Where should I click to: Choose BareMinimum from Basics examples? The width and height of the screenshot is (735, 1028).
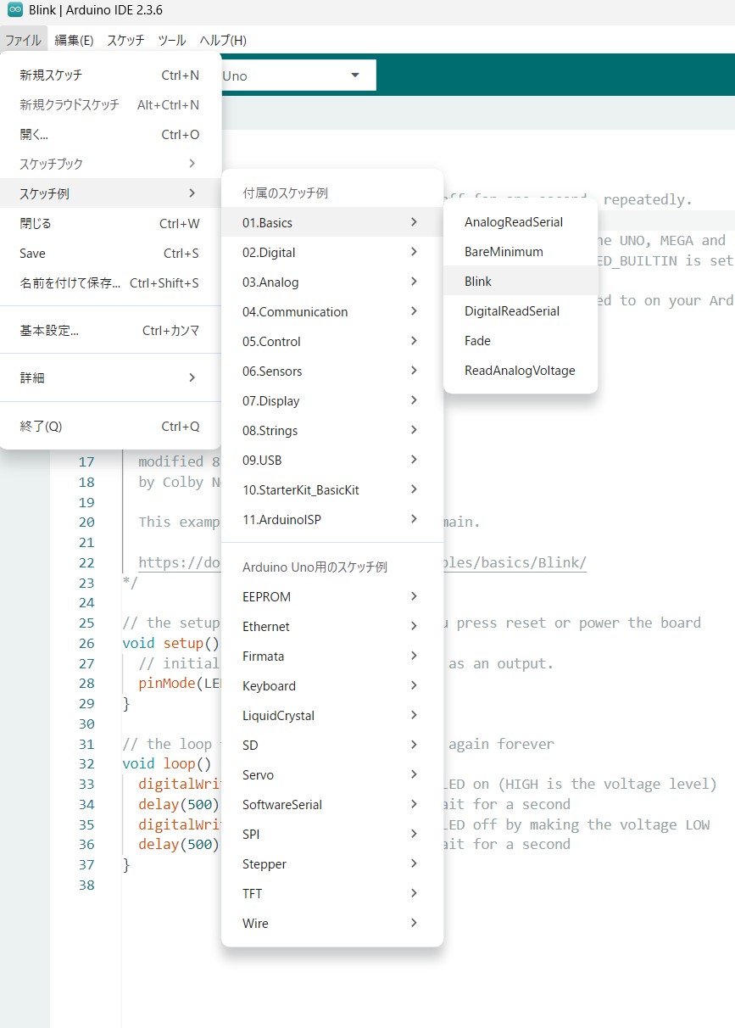504,252
